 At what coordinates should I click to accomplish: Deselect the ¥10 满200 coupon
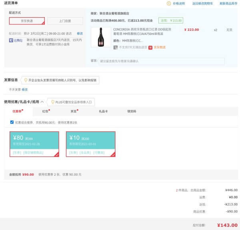91,144
